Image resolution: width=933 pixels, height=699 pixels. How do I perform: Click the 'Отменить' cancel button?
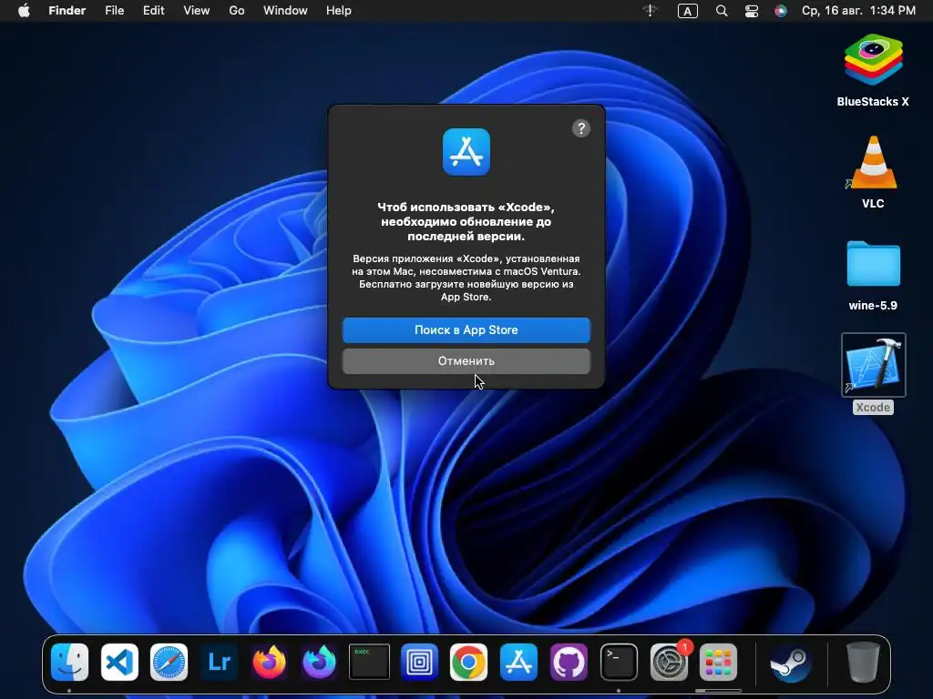tap(466, 360)
